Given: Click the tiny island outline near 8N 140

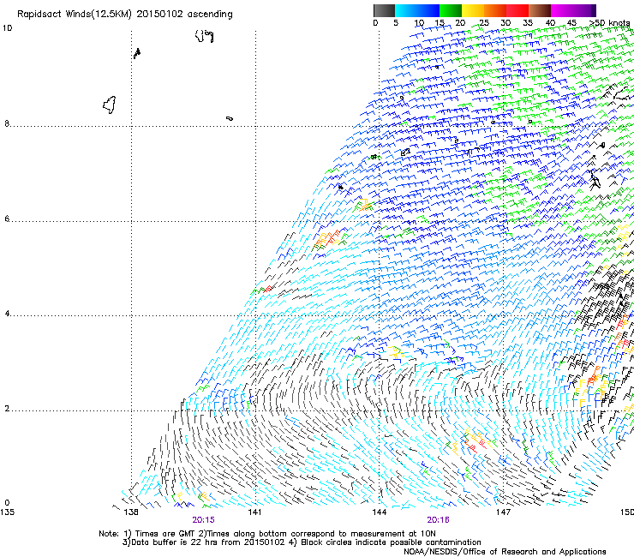Looking at the screenshot, I should pos(230,118).
